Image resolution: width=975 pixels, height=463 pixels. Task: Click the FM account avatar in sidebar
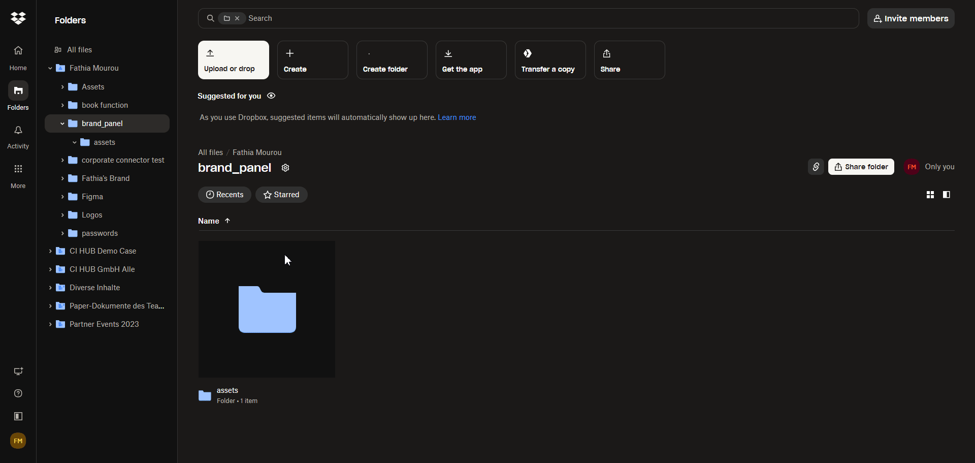tap(18, 441)
